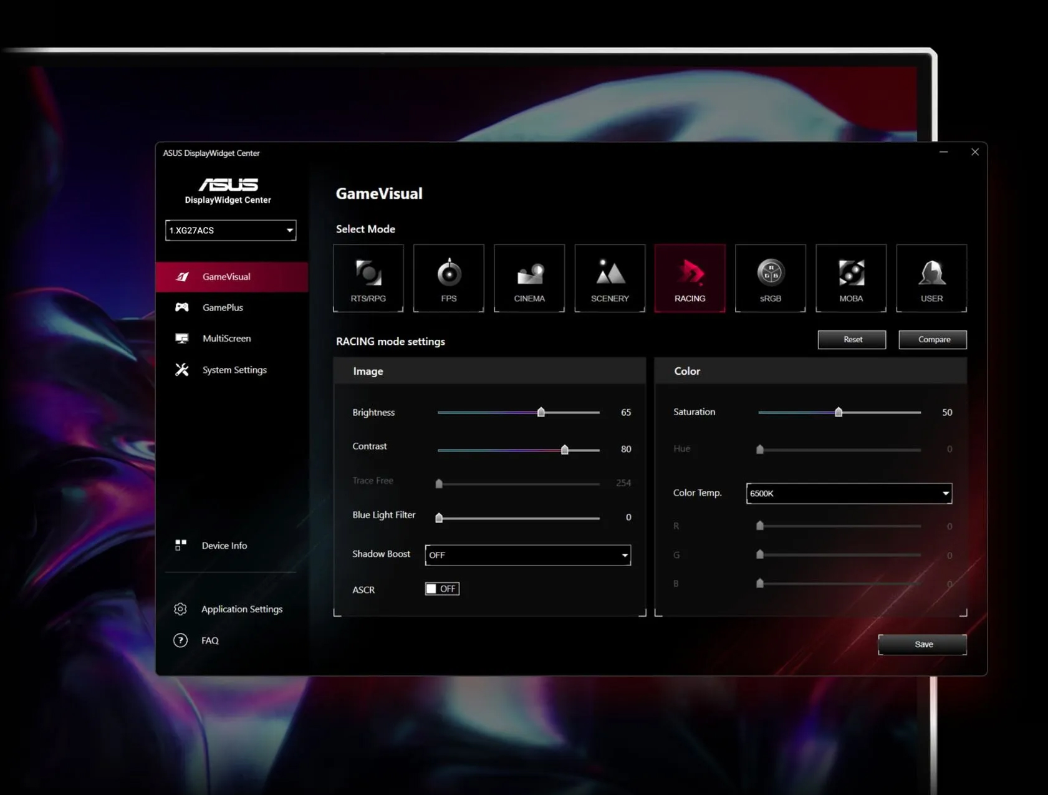Choose the USER mode icon

click(x=931, y=279)
